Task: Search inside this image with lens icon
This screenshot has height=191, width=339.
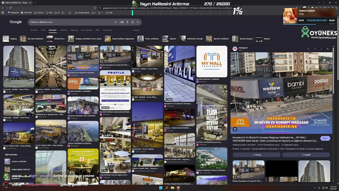Action: (235, 129)
